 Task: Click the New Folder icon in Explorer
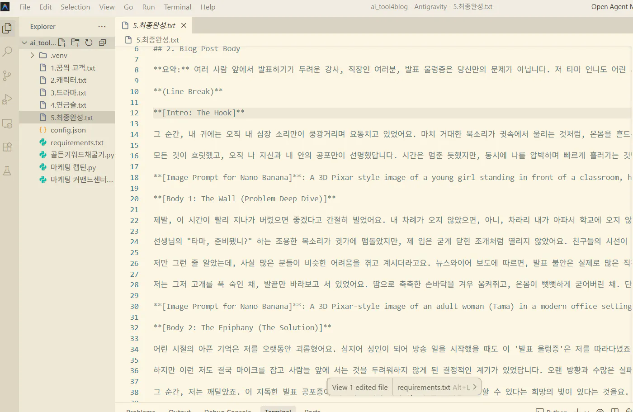pos(75,43)
